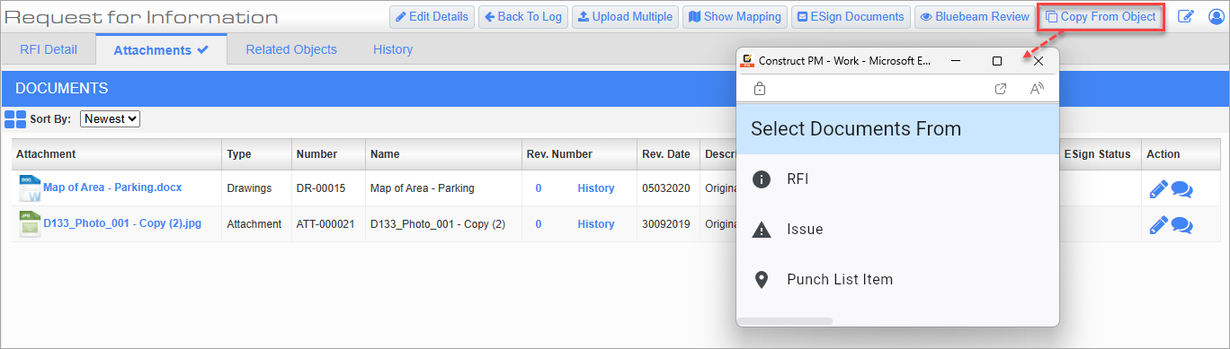Click the Punch List location pin icon
1230x349 pixels.
(x=762, y=280)
